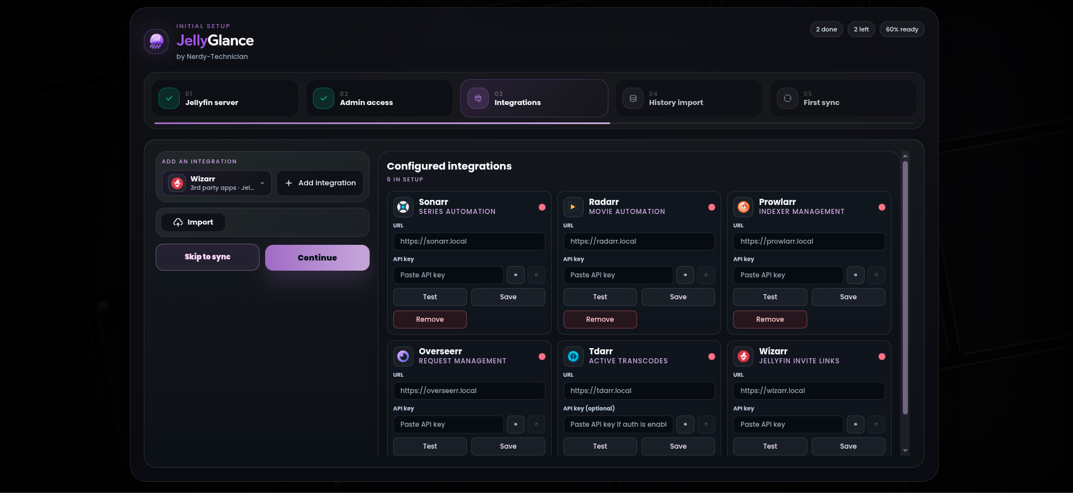
Task: Click the Prowlarr app icon
Action: coord(743,207)
